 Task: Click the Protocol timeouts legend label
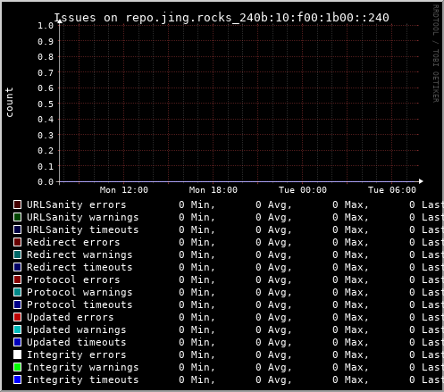click(x=80, y=304)
